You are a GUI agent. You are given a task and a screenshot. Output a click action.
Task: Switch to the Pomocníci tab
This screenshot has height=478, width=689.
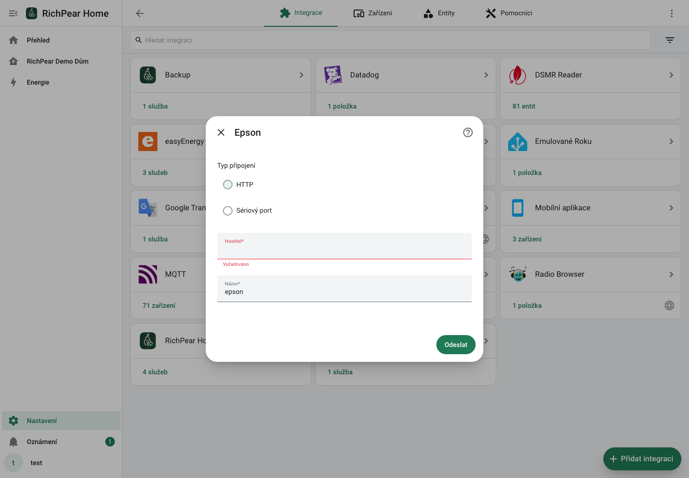509,13
